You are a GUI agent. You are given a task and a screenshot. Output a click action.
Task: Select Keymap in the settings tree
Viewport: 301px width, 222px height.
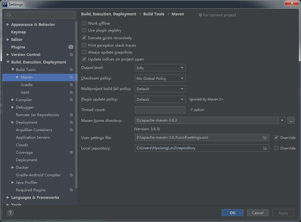[18, 32]
